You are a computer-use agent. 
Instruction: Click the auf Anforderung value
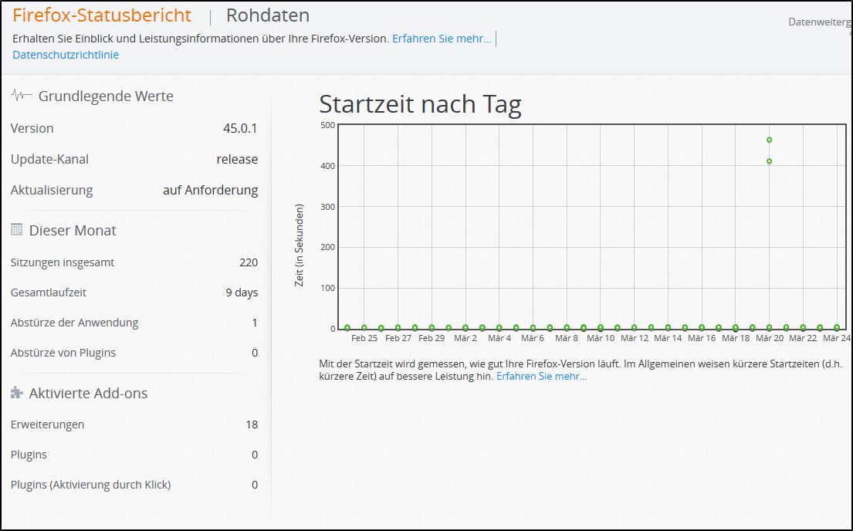click(x=211, y=191)
